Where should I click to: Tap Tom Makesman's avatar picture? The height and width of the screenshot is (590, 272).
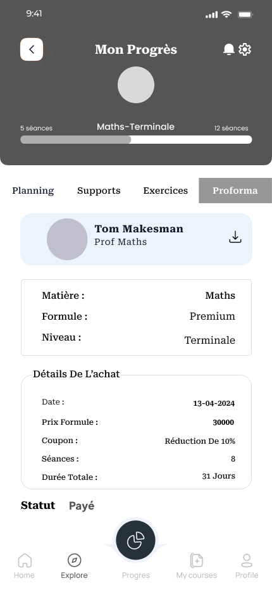67,239
